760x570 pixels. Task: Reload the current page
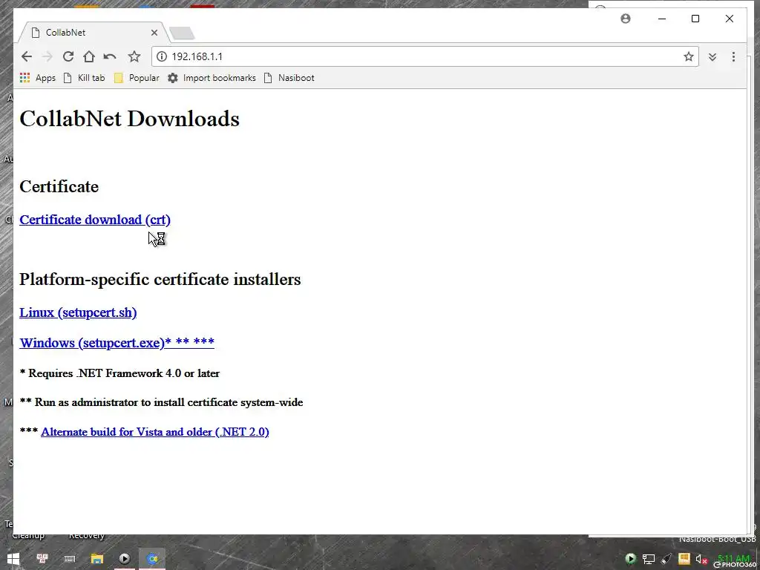(68, 56)
